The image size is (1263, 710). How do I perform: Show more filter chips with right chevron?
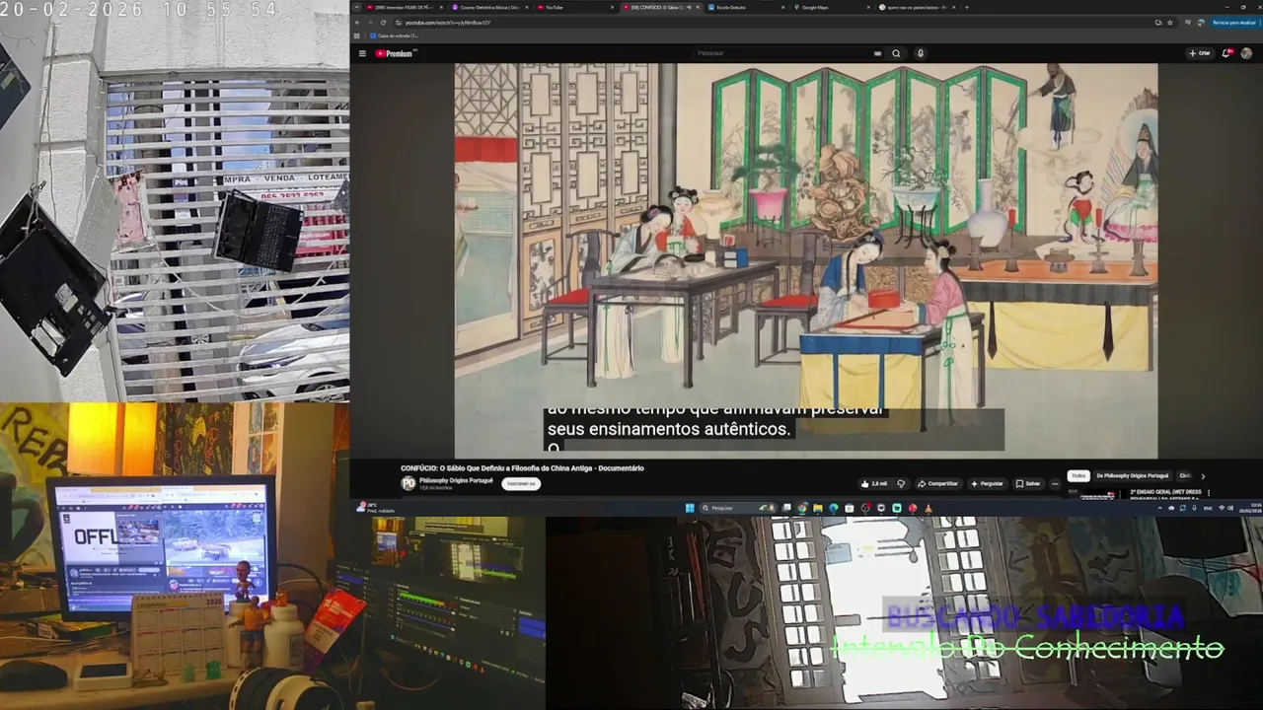coord(1203,476)
